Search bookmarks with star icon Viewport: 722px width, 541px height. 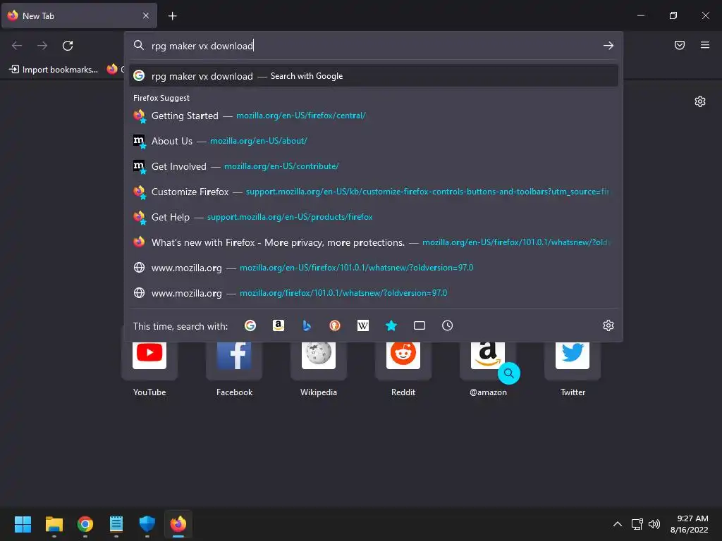(x=391, y=325)
